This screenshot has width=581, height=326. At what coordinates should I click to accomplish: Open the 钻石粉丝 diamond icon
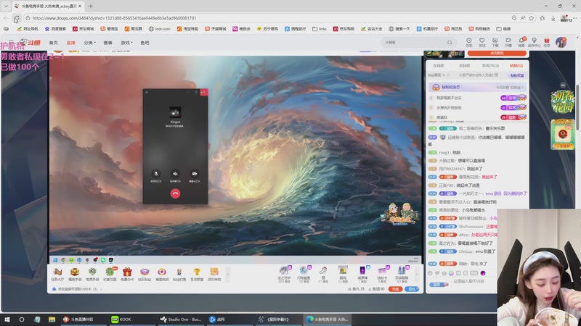[x=145, y=275]
